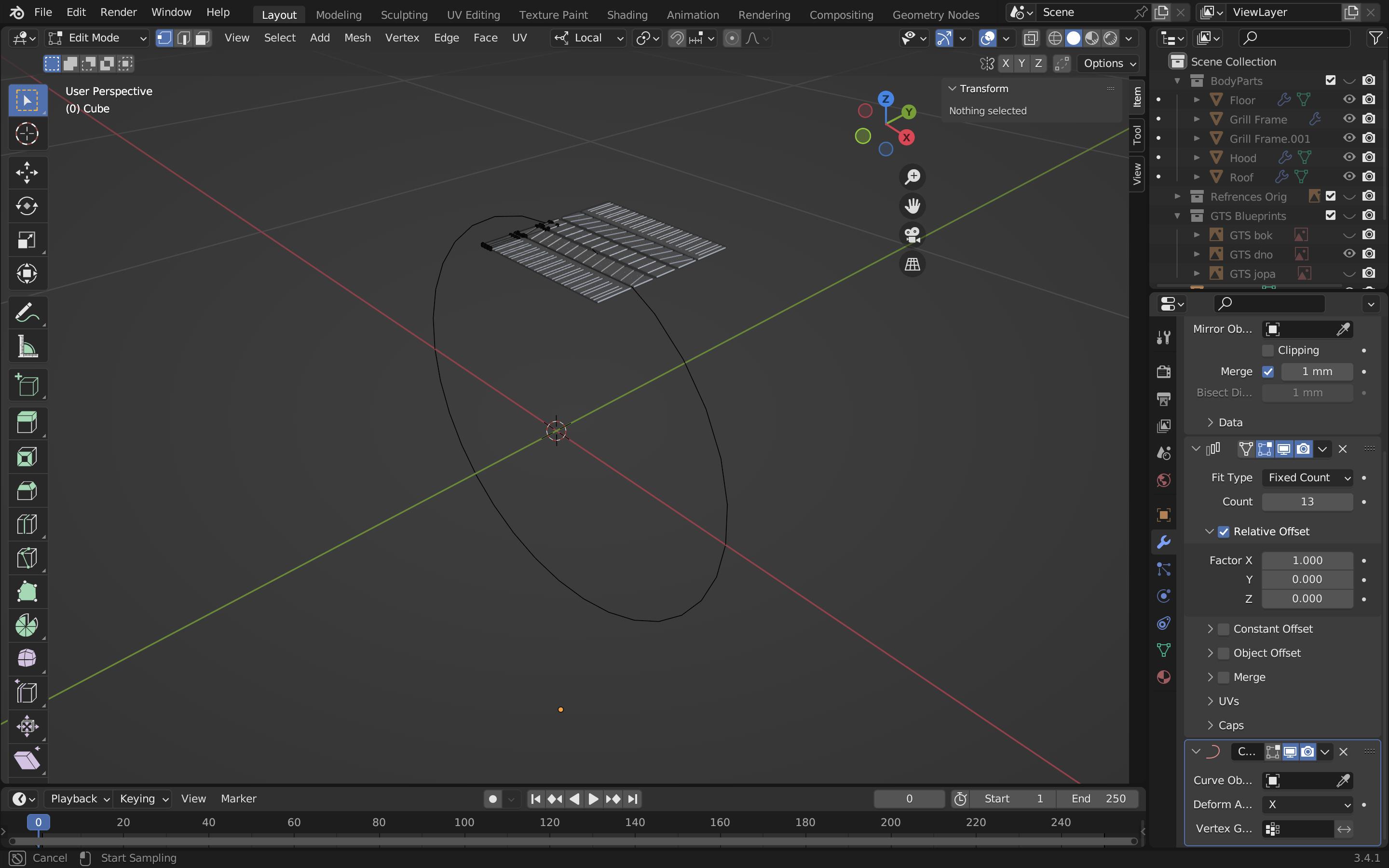The width and height of the screenshot is (1389, 868).
Task: Remove the Array modifier with X
Action: point(1343,449)
